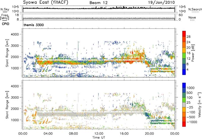Click the Power colorbar value '28'
Screen dimensions: 202x139
click(x=188, y=37)
